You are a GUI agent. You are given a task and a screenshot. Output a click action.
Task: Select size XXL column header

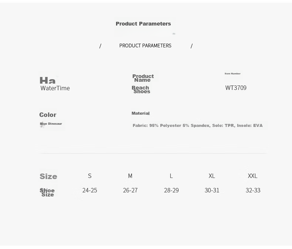252,176
